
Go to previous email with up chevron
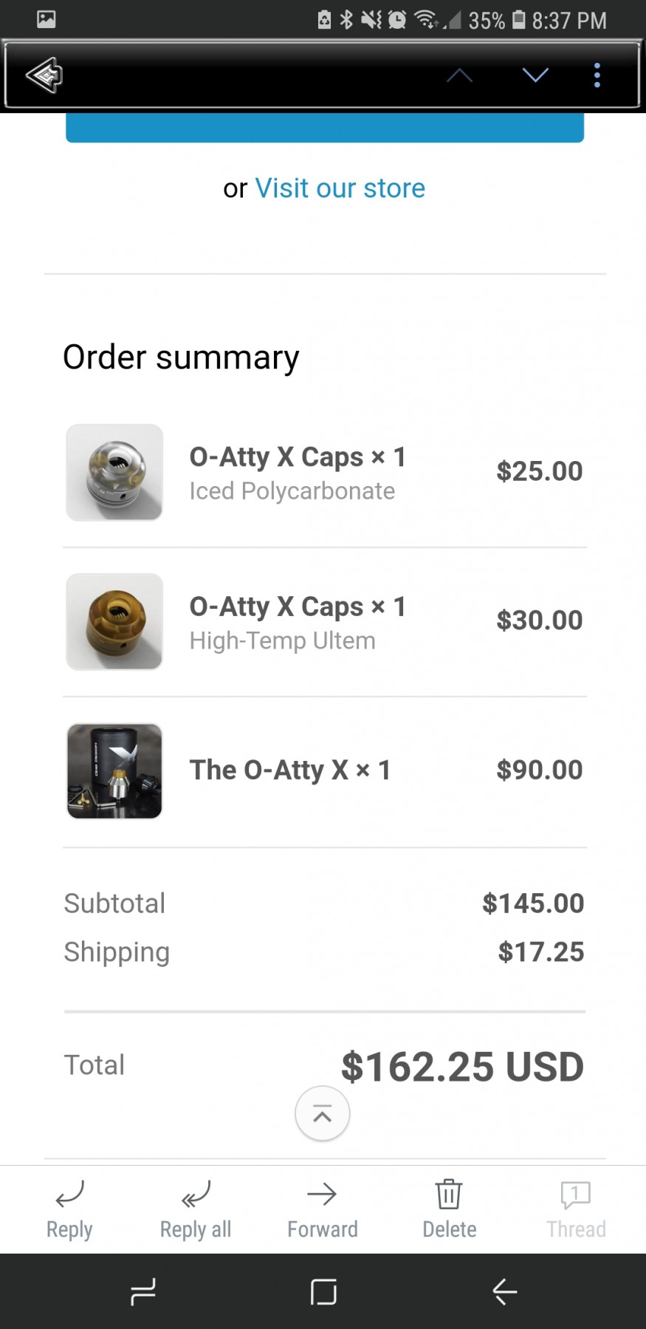pos(459,75)
